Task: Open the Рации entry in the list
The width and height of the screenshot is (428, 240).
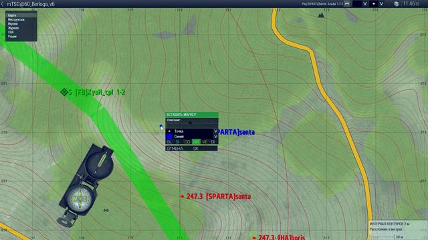Action: point(12,36)
